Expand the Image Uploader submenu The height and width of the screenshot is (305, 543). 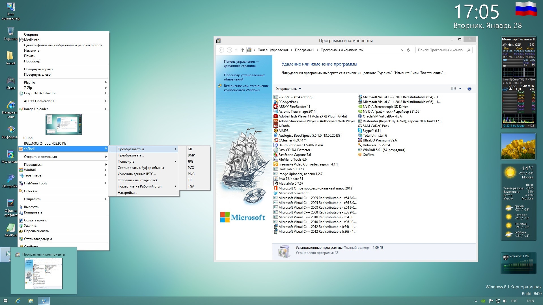64,109
